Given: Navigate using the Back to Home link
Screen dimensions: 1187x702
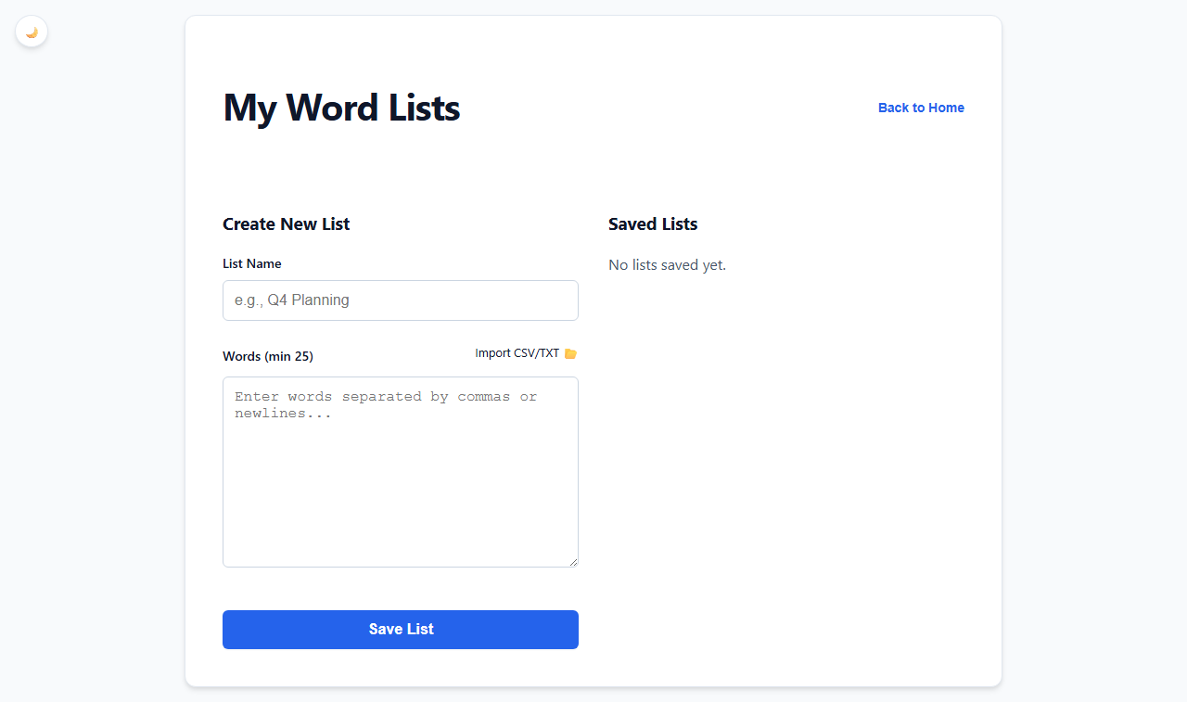Looking at the screenshot, I should click(920, 108).
